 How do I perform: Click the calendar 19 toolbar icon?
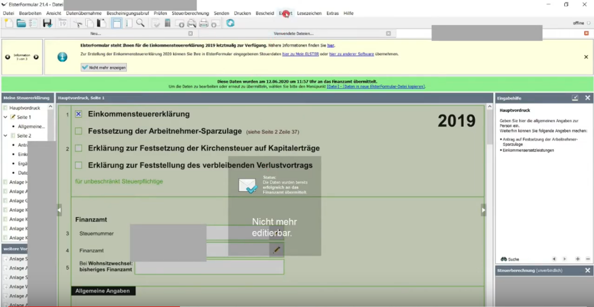(x=62, y=23)
